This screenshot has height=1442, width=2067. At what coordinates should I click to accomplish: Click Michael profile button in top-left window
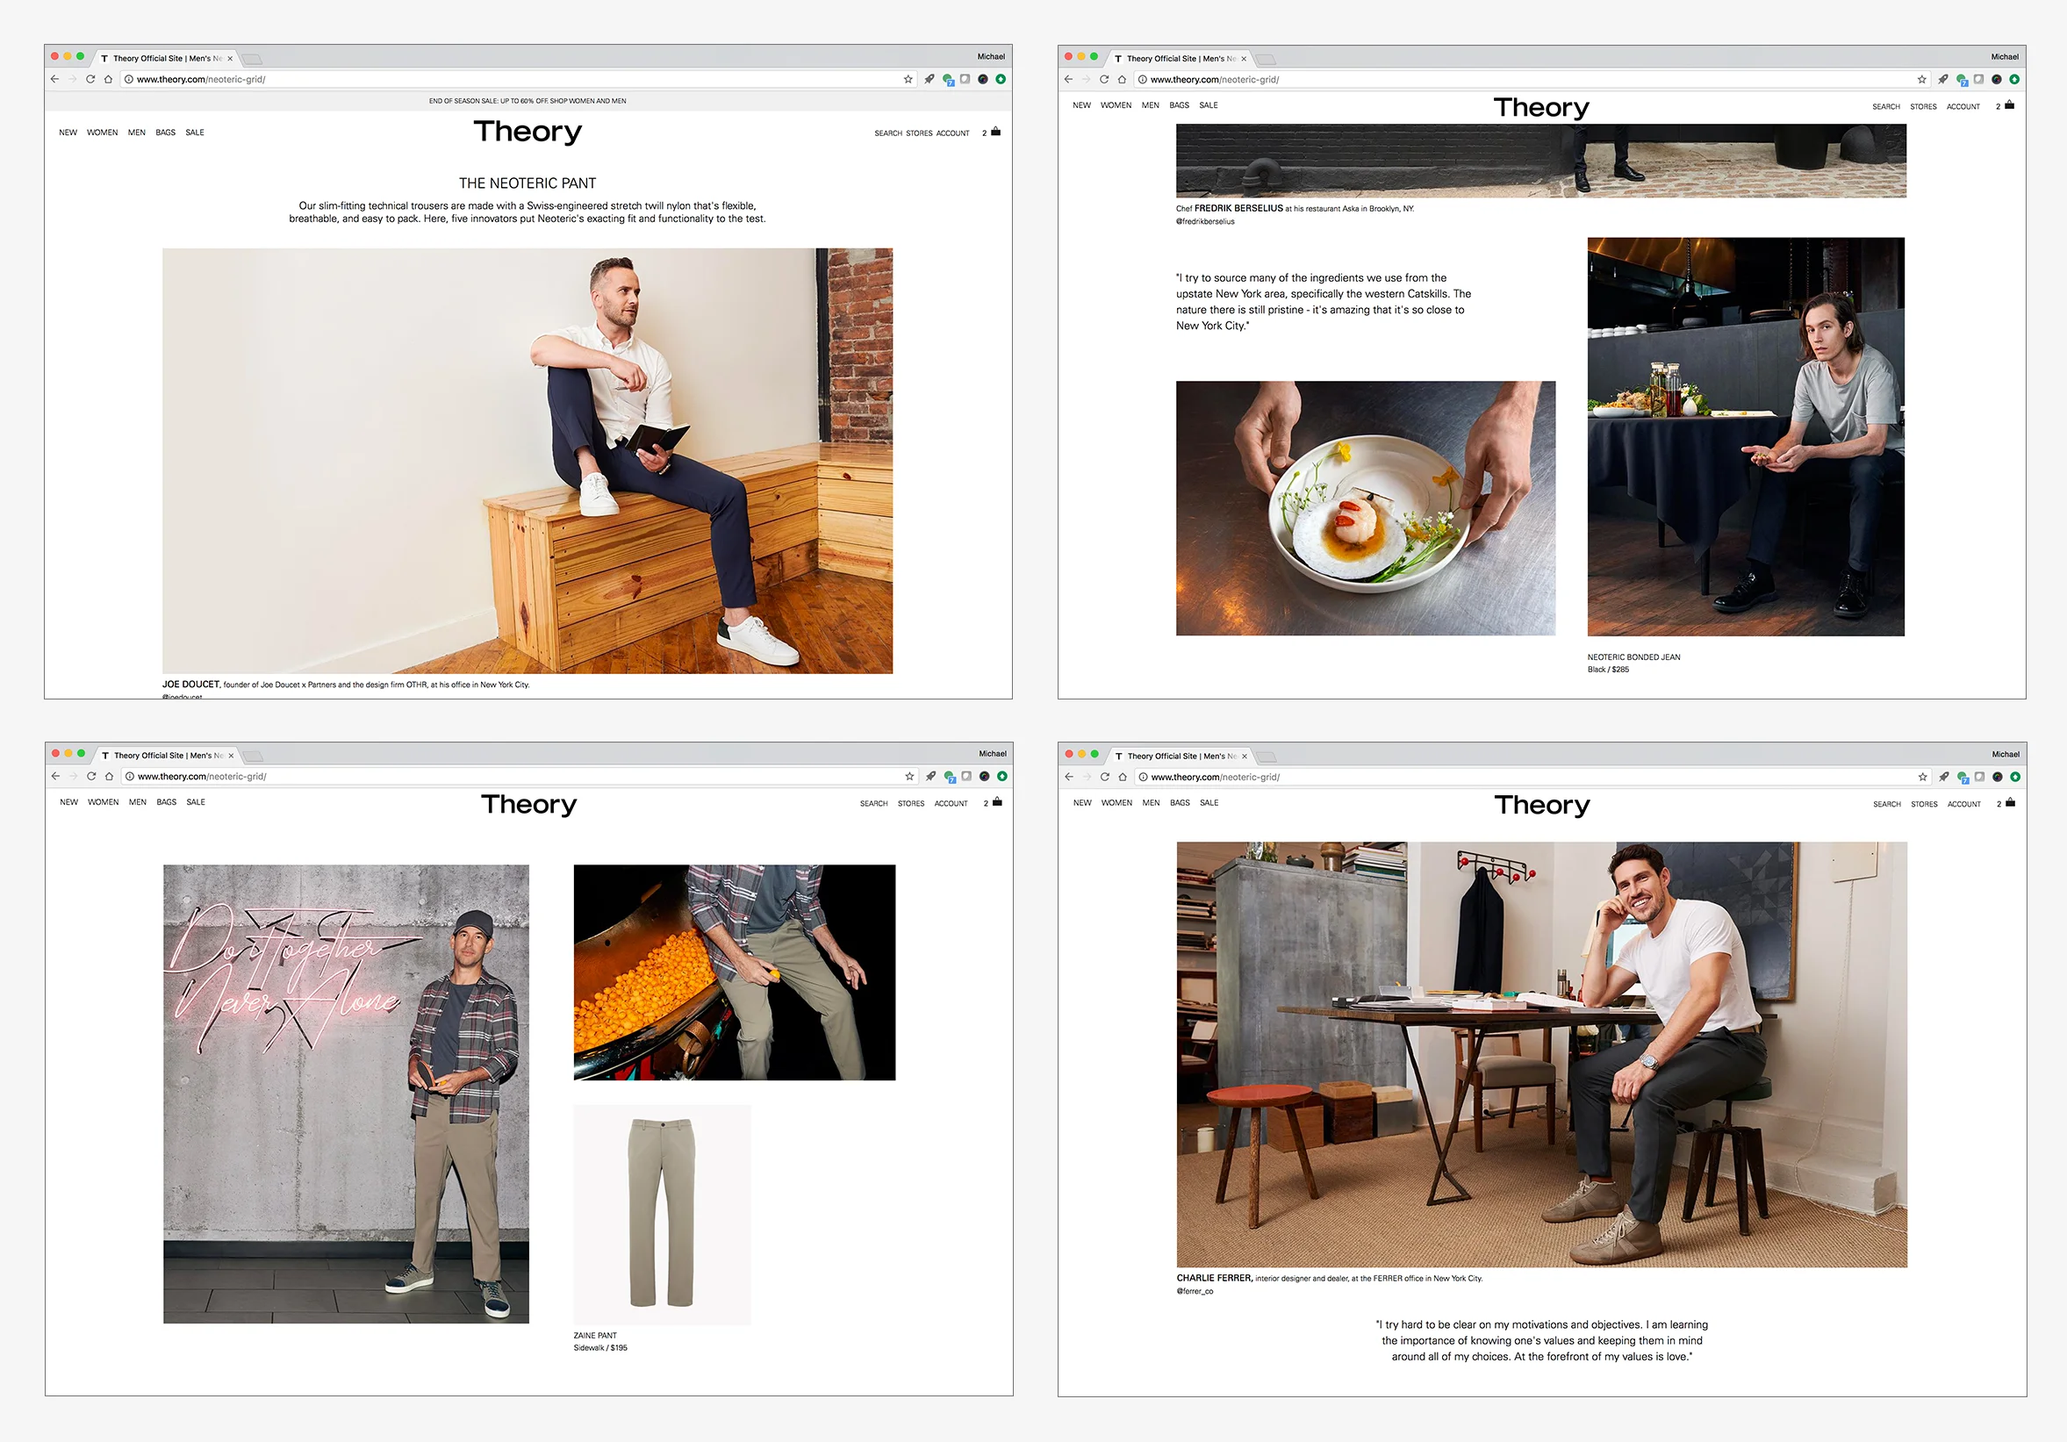point(991,57)
